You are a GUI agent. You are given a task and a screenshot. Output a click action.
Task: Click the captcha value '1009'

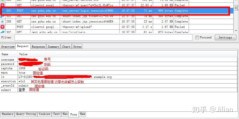point(22,68)
